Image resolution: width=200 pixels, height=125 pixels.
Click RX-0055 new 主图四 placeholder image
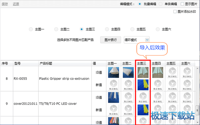click(x=158, y=85)
